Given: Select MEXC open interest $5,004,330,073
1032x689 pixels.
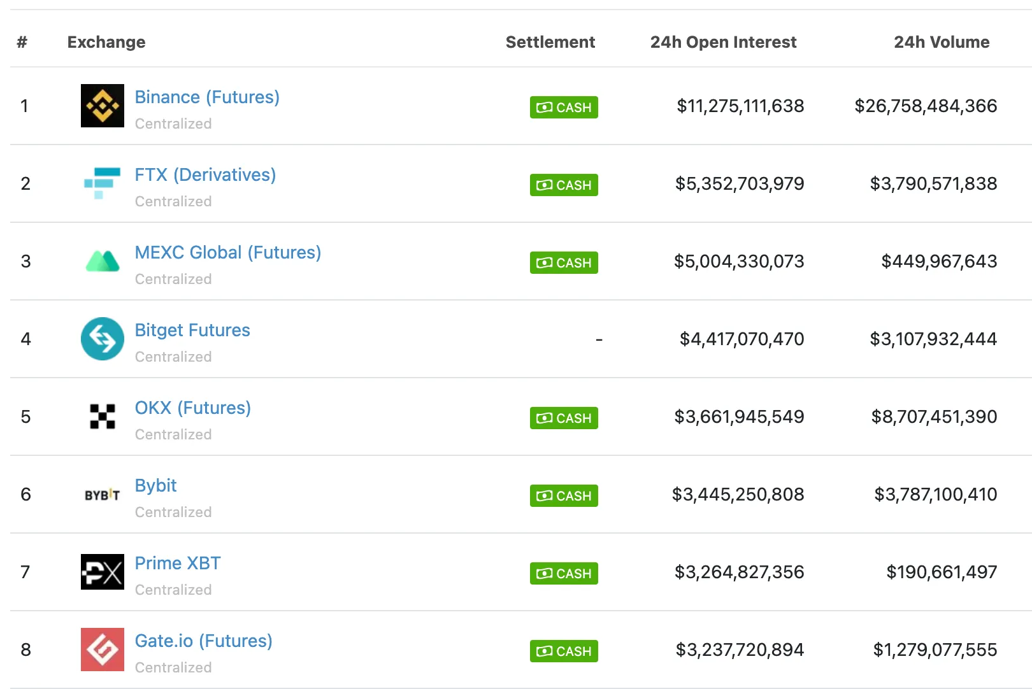Looking at the screenshot, I should pos(739,261).
